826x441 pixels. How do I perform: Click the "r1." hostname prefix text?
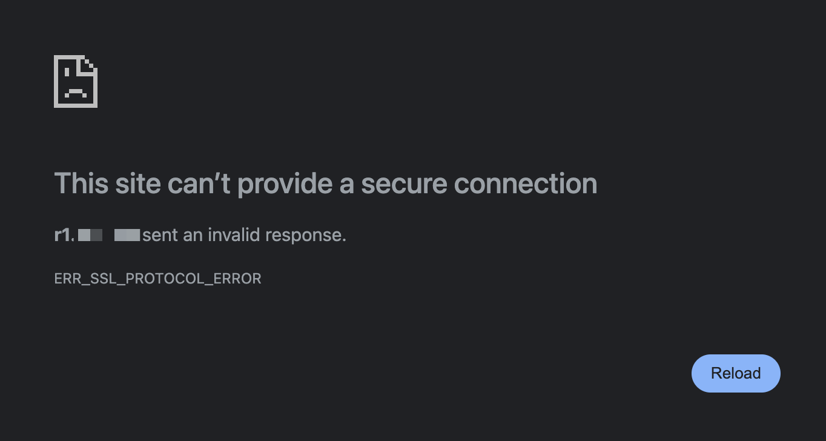click(64, 234)
